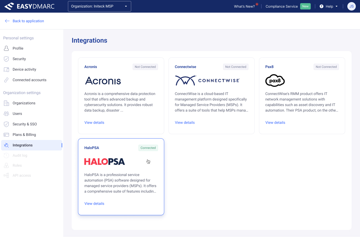Image resolution: width=360 pixels, height=251 pixels.
Task: Click the Connectwise card title
Action: tap(186, 67)
